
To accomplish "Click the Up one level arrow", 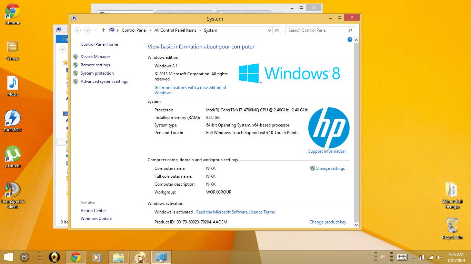I will point(103,30).
